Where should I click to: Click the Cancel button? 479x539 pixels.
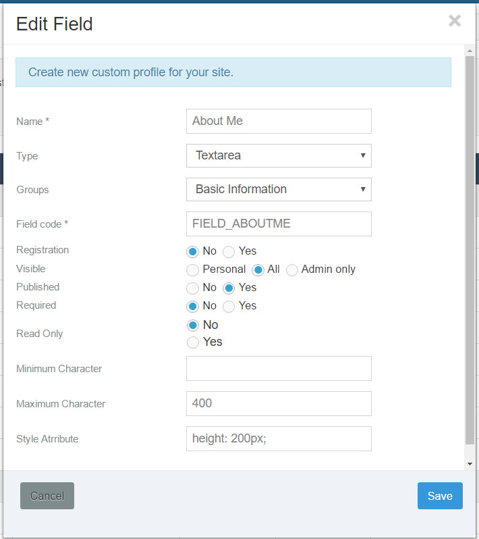47,496
